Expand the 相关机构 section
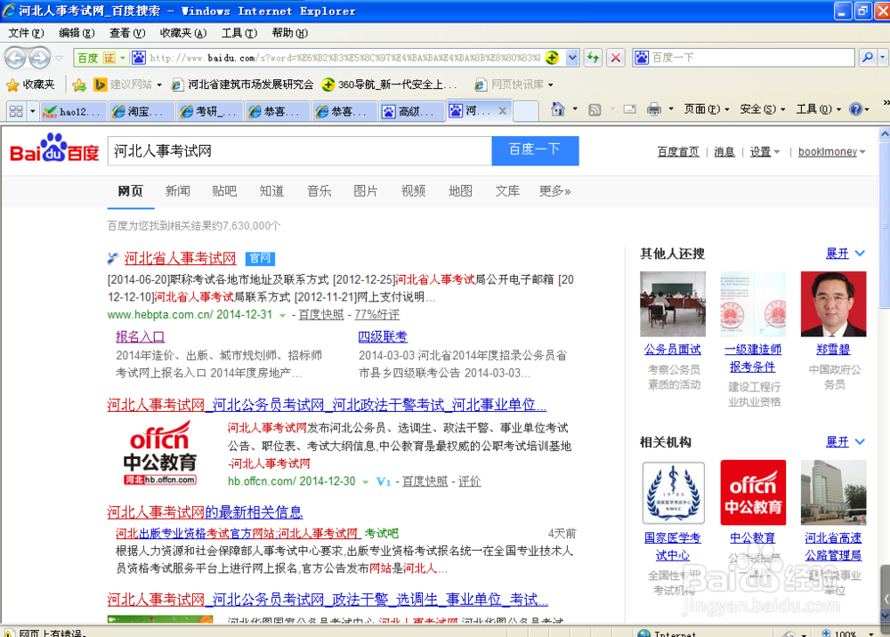This screenshot has width=890, height=637. click(845, 442)
